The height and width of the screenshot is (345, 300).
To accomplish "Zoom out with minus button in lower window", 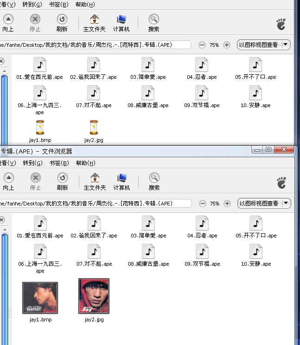I will [x=202, y=204].
